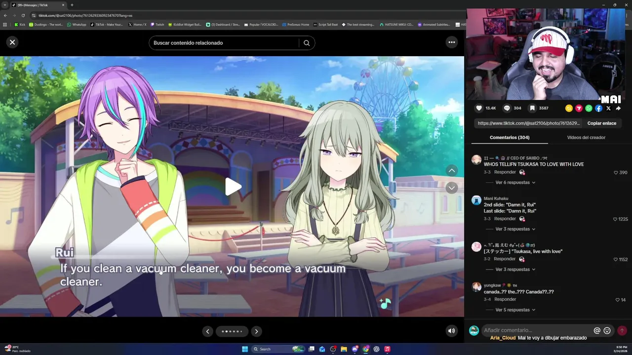Open the Kick bookmark
632x355 pixels.
click(20, 24)
